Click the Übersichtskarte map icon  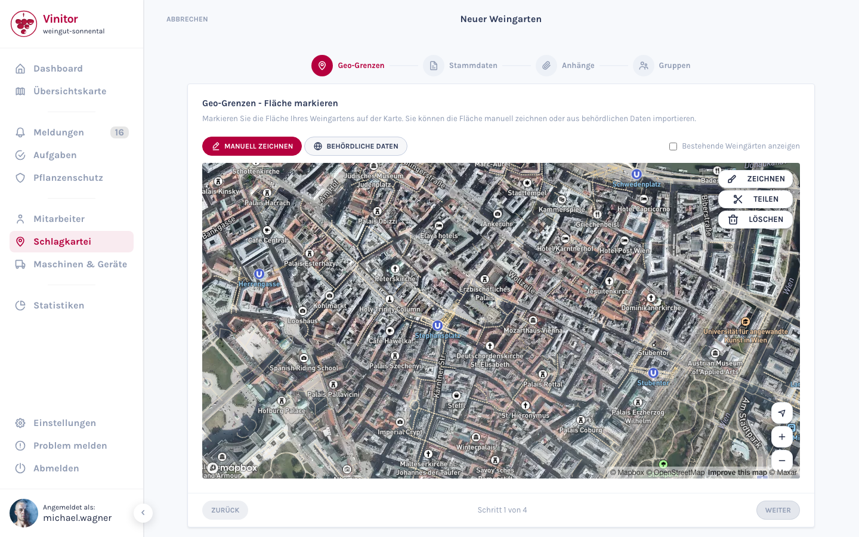20,91
